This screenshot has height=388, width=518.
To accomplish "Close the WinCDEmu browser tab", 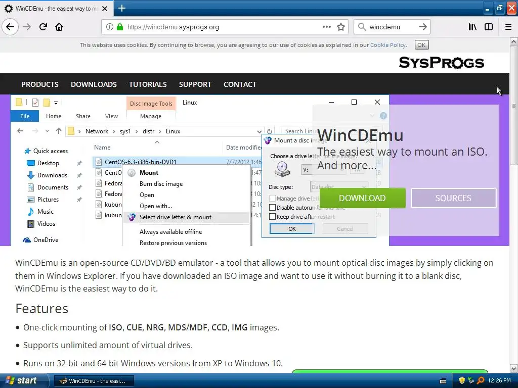I will click(105, 9).
